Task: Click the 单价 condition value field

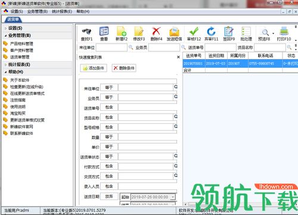Action: [x=147, y=147]
